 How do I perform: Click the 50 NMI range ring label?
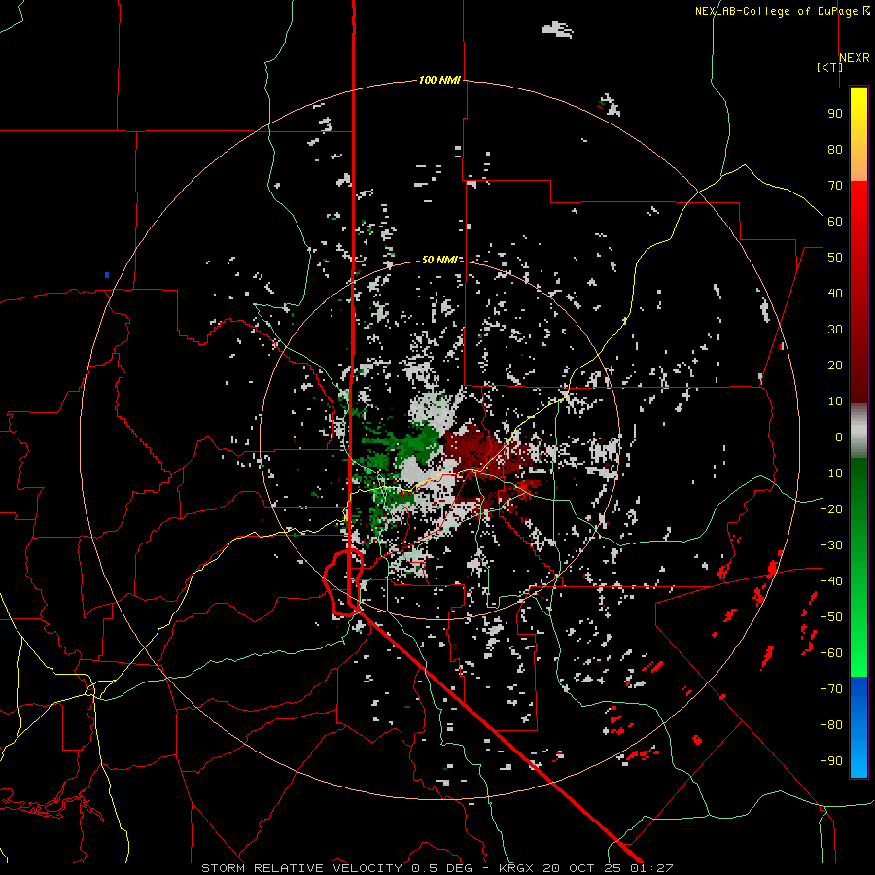[x=439, y=260]
